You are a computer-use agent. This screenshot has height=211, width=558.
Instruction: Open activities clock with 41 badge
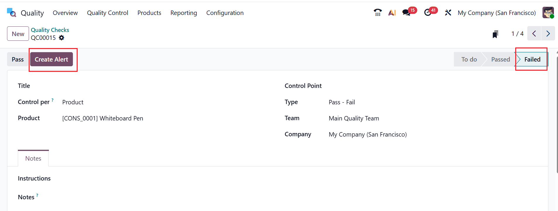(x=430, y=12)
